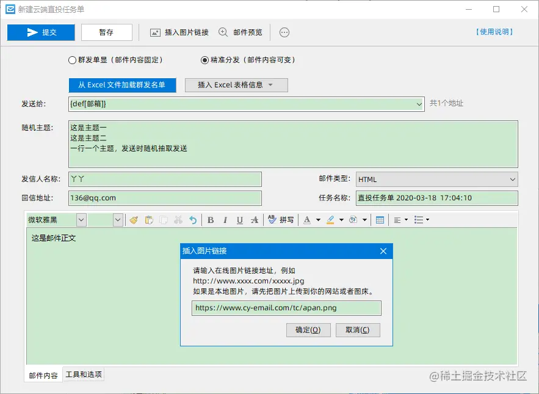Viewport: 539px width, 394px height.
Task: Click the 共1个地址 address count text
Action: click(446, 103)
